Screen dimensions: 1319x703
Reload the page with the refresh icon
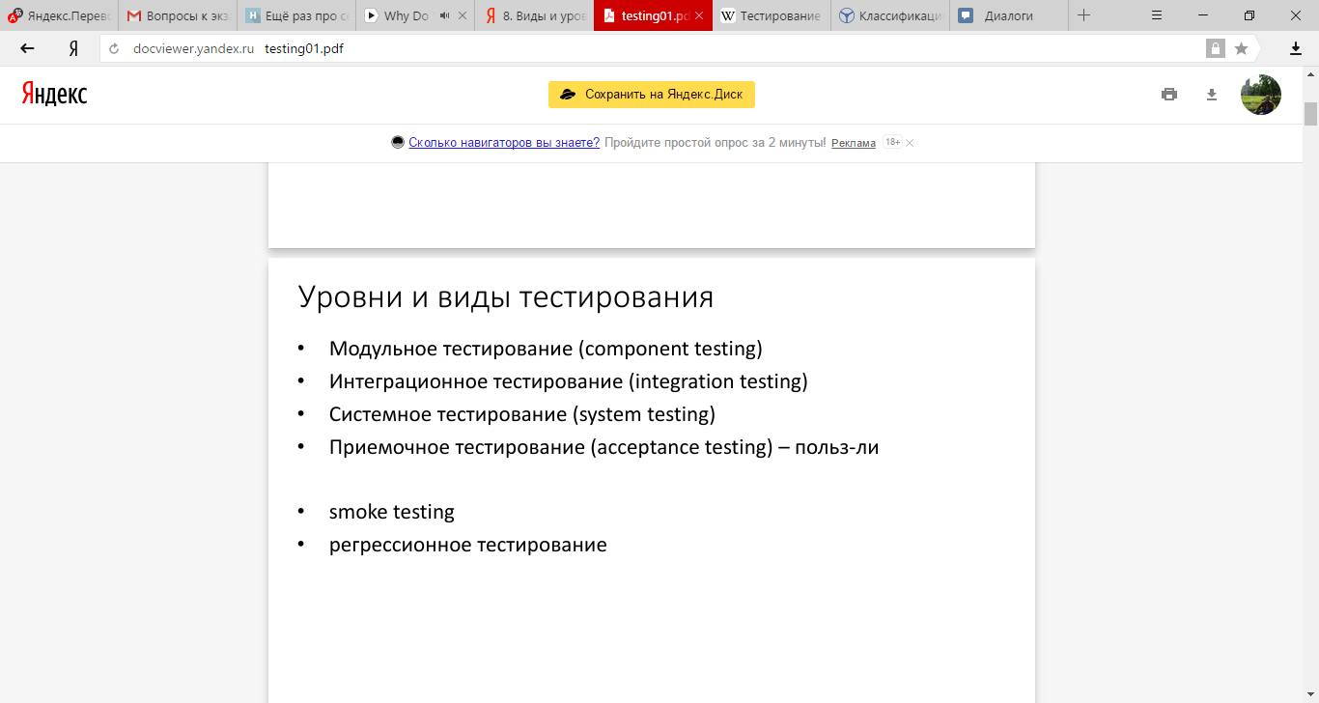click(x=114, y=49)
